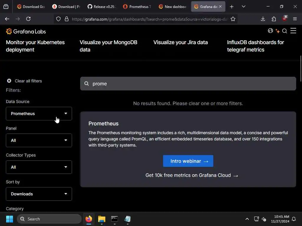Open Visualize your MongoDB data link
This screenshot has height=226, width=302.
[109, 46]
